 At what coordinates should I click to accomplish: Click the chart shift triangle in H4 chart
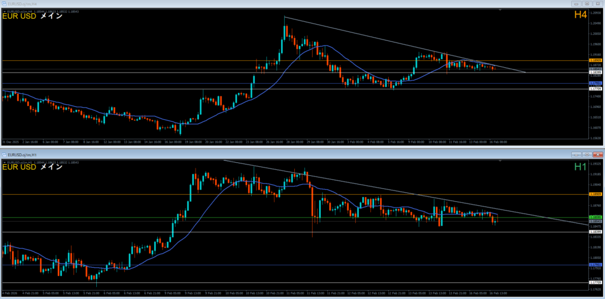500,9
